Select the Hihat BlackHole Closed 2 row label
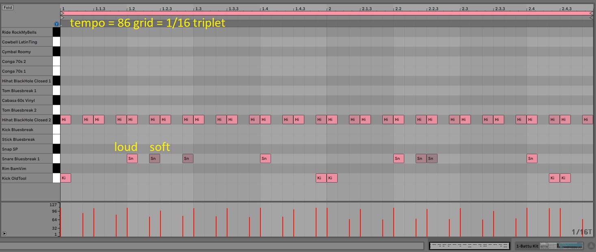The width and height of the screenshot is (596, 252). [x=26, y=120]
